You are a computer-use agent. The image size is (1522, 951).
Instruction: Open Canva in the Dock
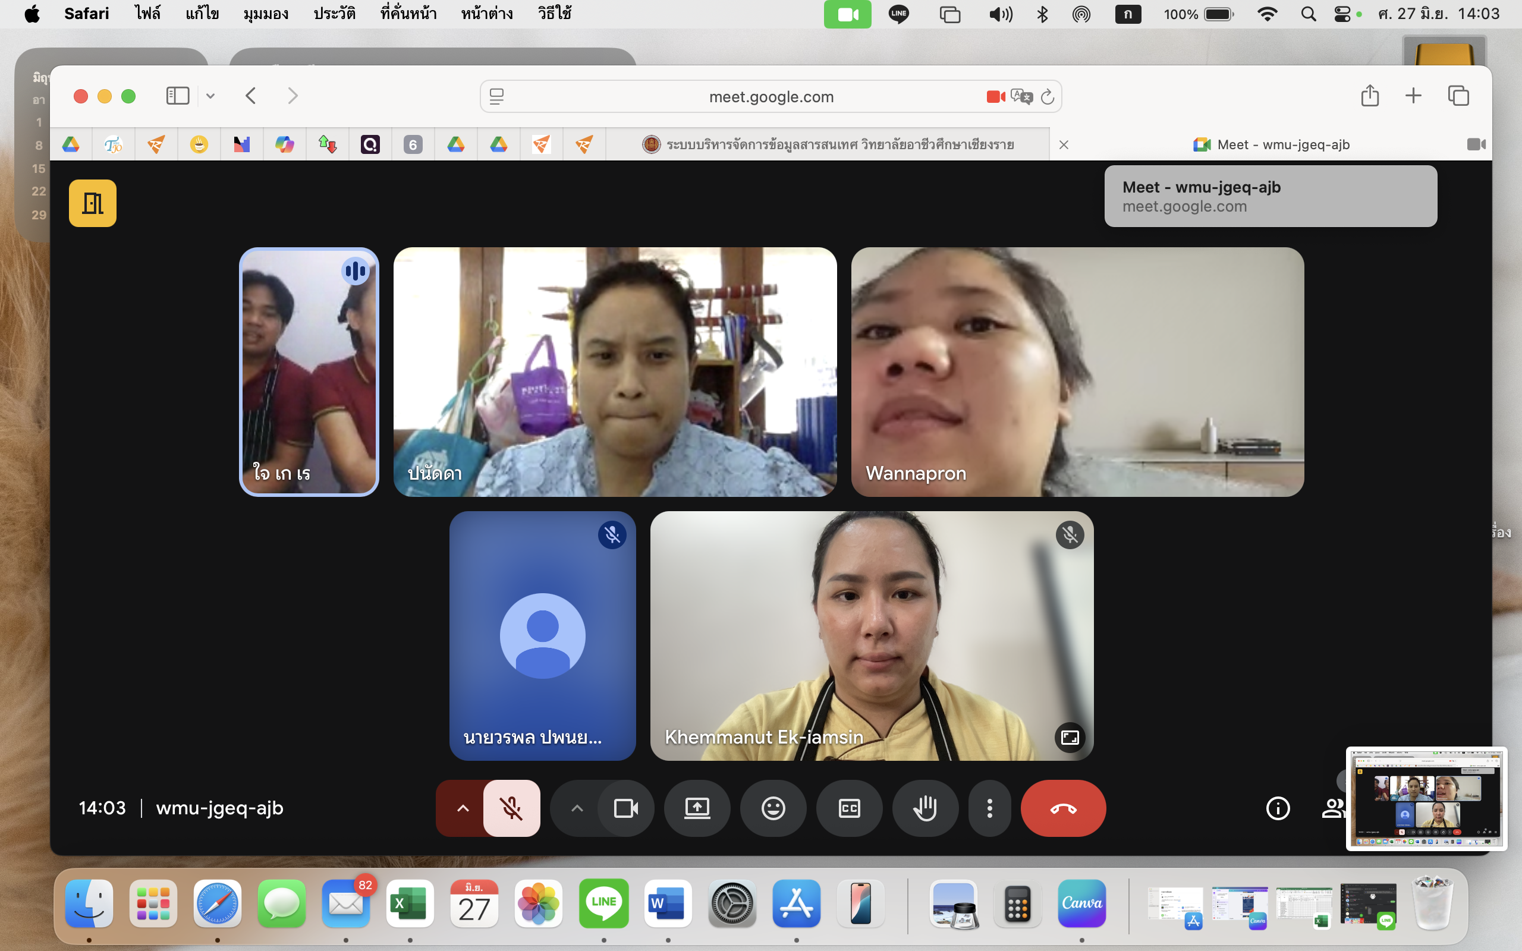coord(1081,903)
